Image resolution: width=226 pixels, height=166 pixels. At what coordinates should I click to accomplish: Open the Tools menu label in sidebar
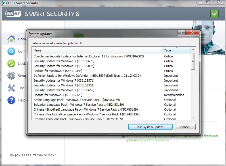pos(22,88)
